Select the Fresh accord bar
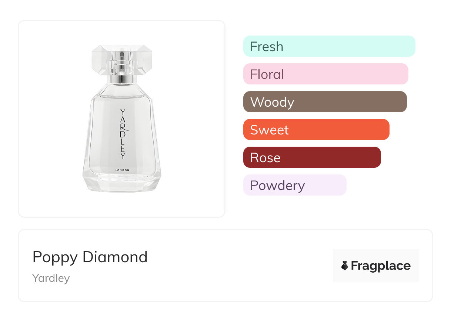Image resolution: width=451 pixels, height=320 pixels. pyautogui.click(x=329, y=46)
